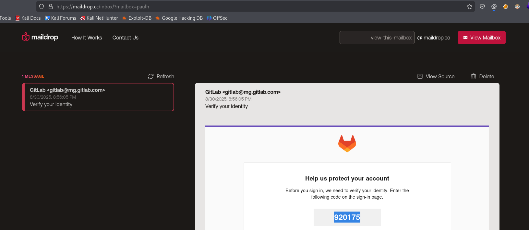Click the GitLab fox logo in email

coord(347,144)
